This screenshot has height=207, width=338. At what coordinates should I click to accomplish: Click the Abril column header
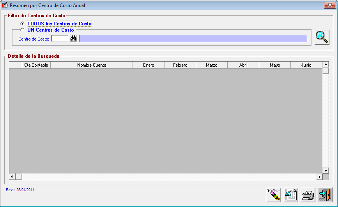point(243,65)
